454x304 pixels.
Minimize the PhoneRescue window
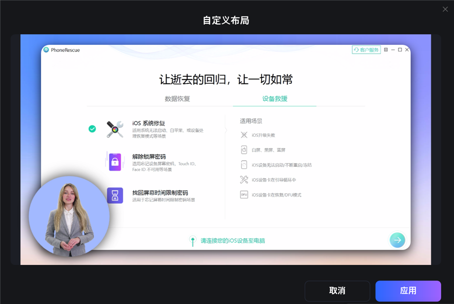(393, 50)
